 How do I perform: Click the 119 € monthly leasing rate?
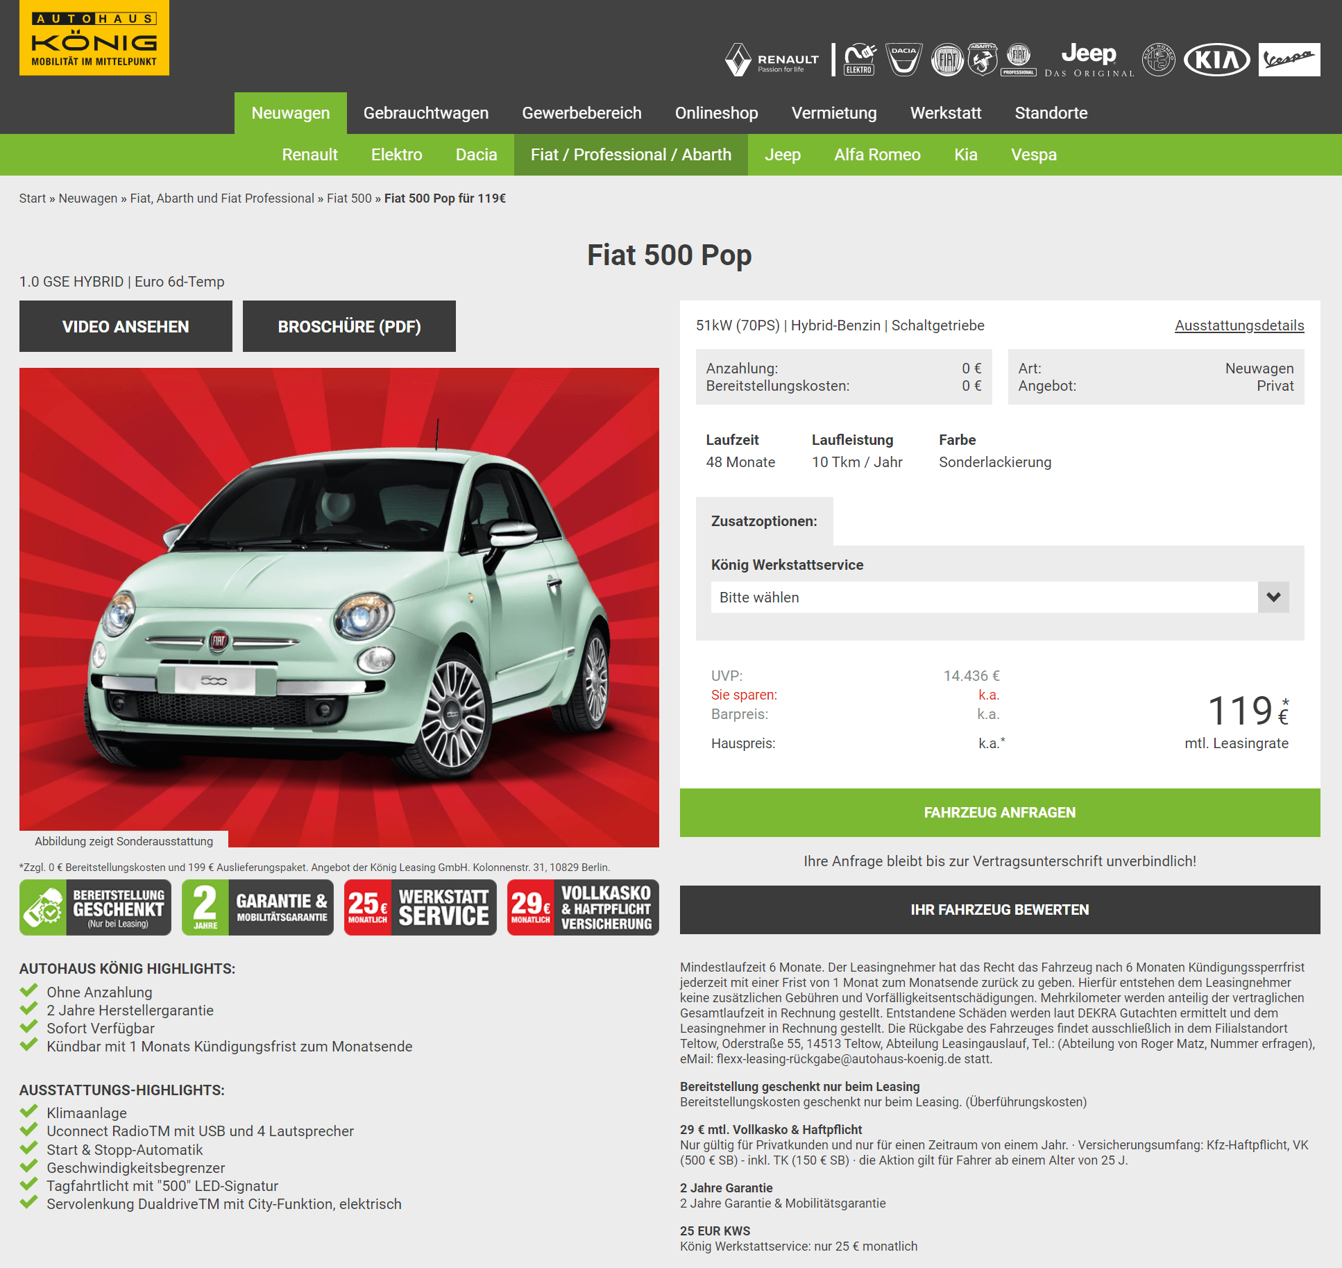point(1248,711)
